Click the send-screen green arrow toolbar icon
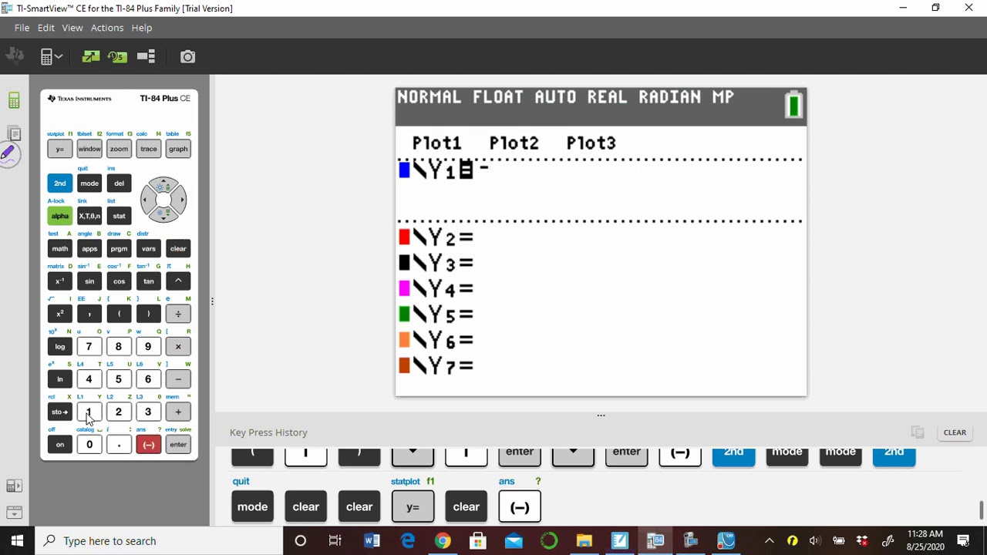The width and height of the screenshot is (987, 555). pos(91,56)
